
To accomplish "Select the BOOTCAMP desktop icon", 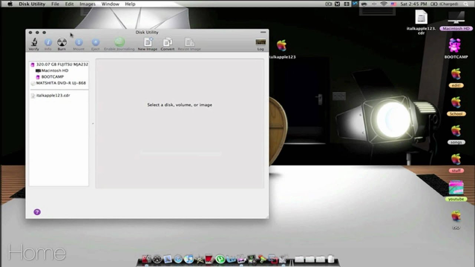I will coord(456,49).
